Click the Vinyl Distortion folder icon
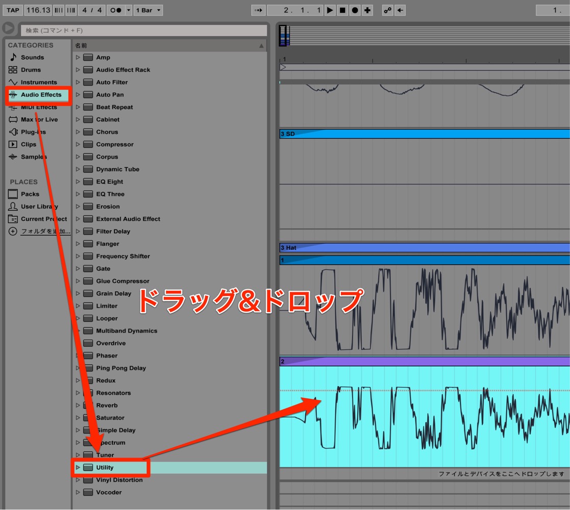 click(x=88, y=480)
